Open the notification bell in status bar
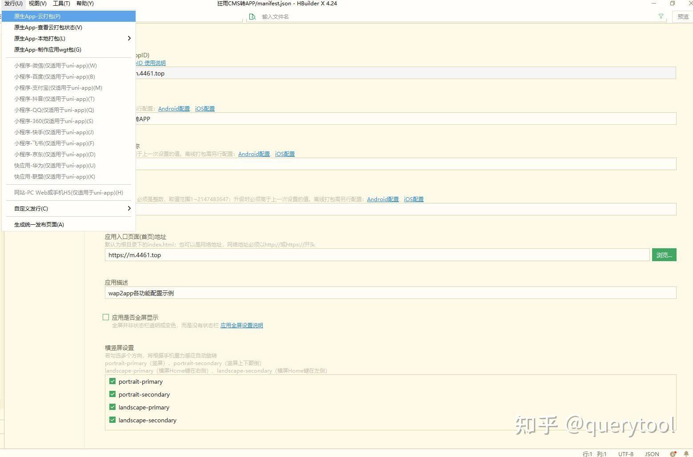 point(686,454)
